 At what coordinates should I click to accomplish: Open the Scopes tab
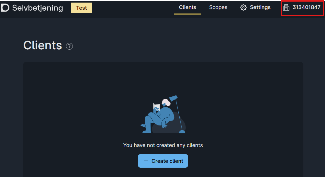point(218,7)
